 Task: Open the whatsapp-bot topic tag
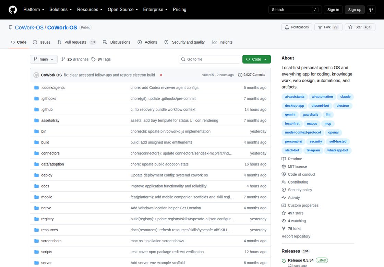tap(337, 150)
